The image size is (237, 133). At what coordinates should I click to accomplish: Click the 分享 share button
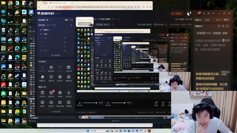[x=189, y=19]
